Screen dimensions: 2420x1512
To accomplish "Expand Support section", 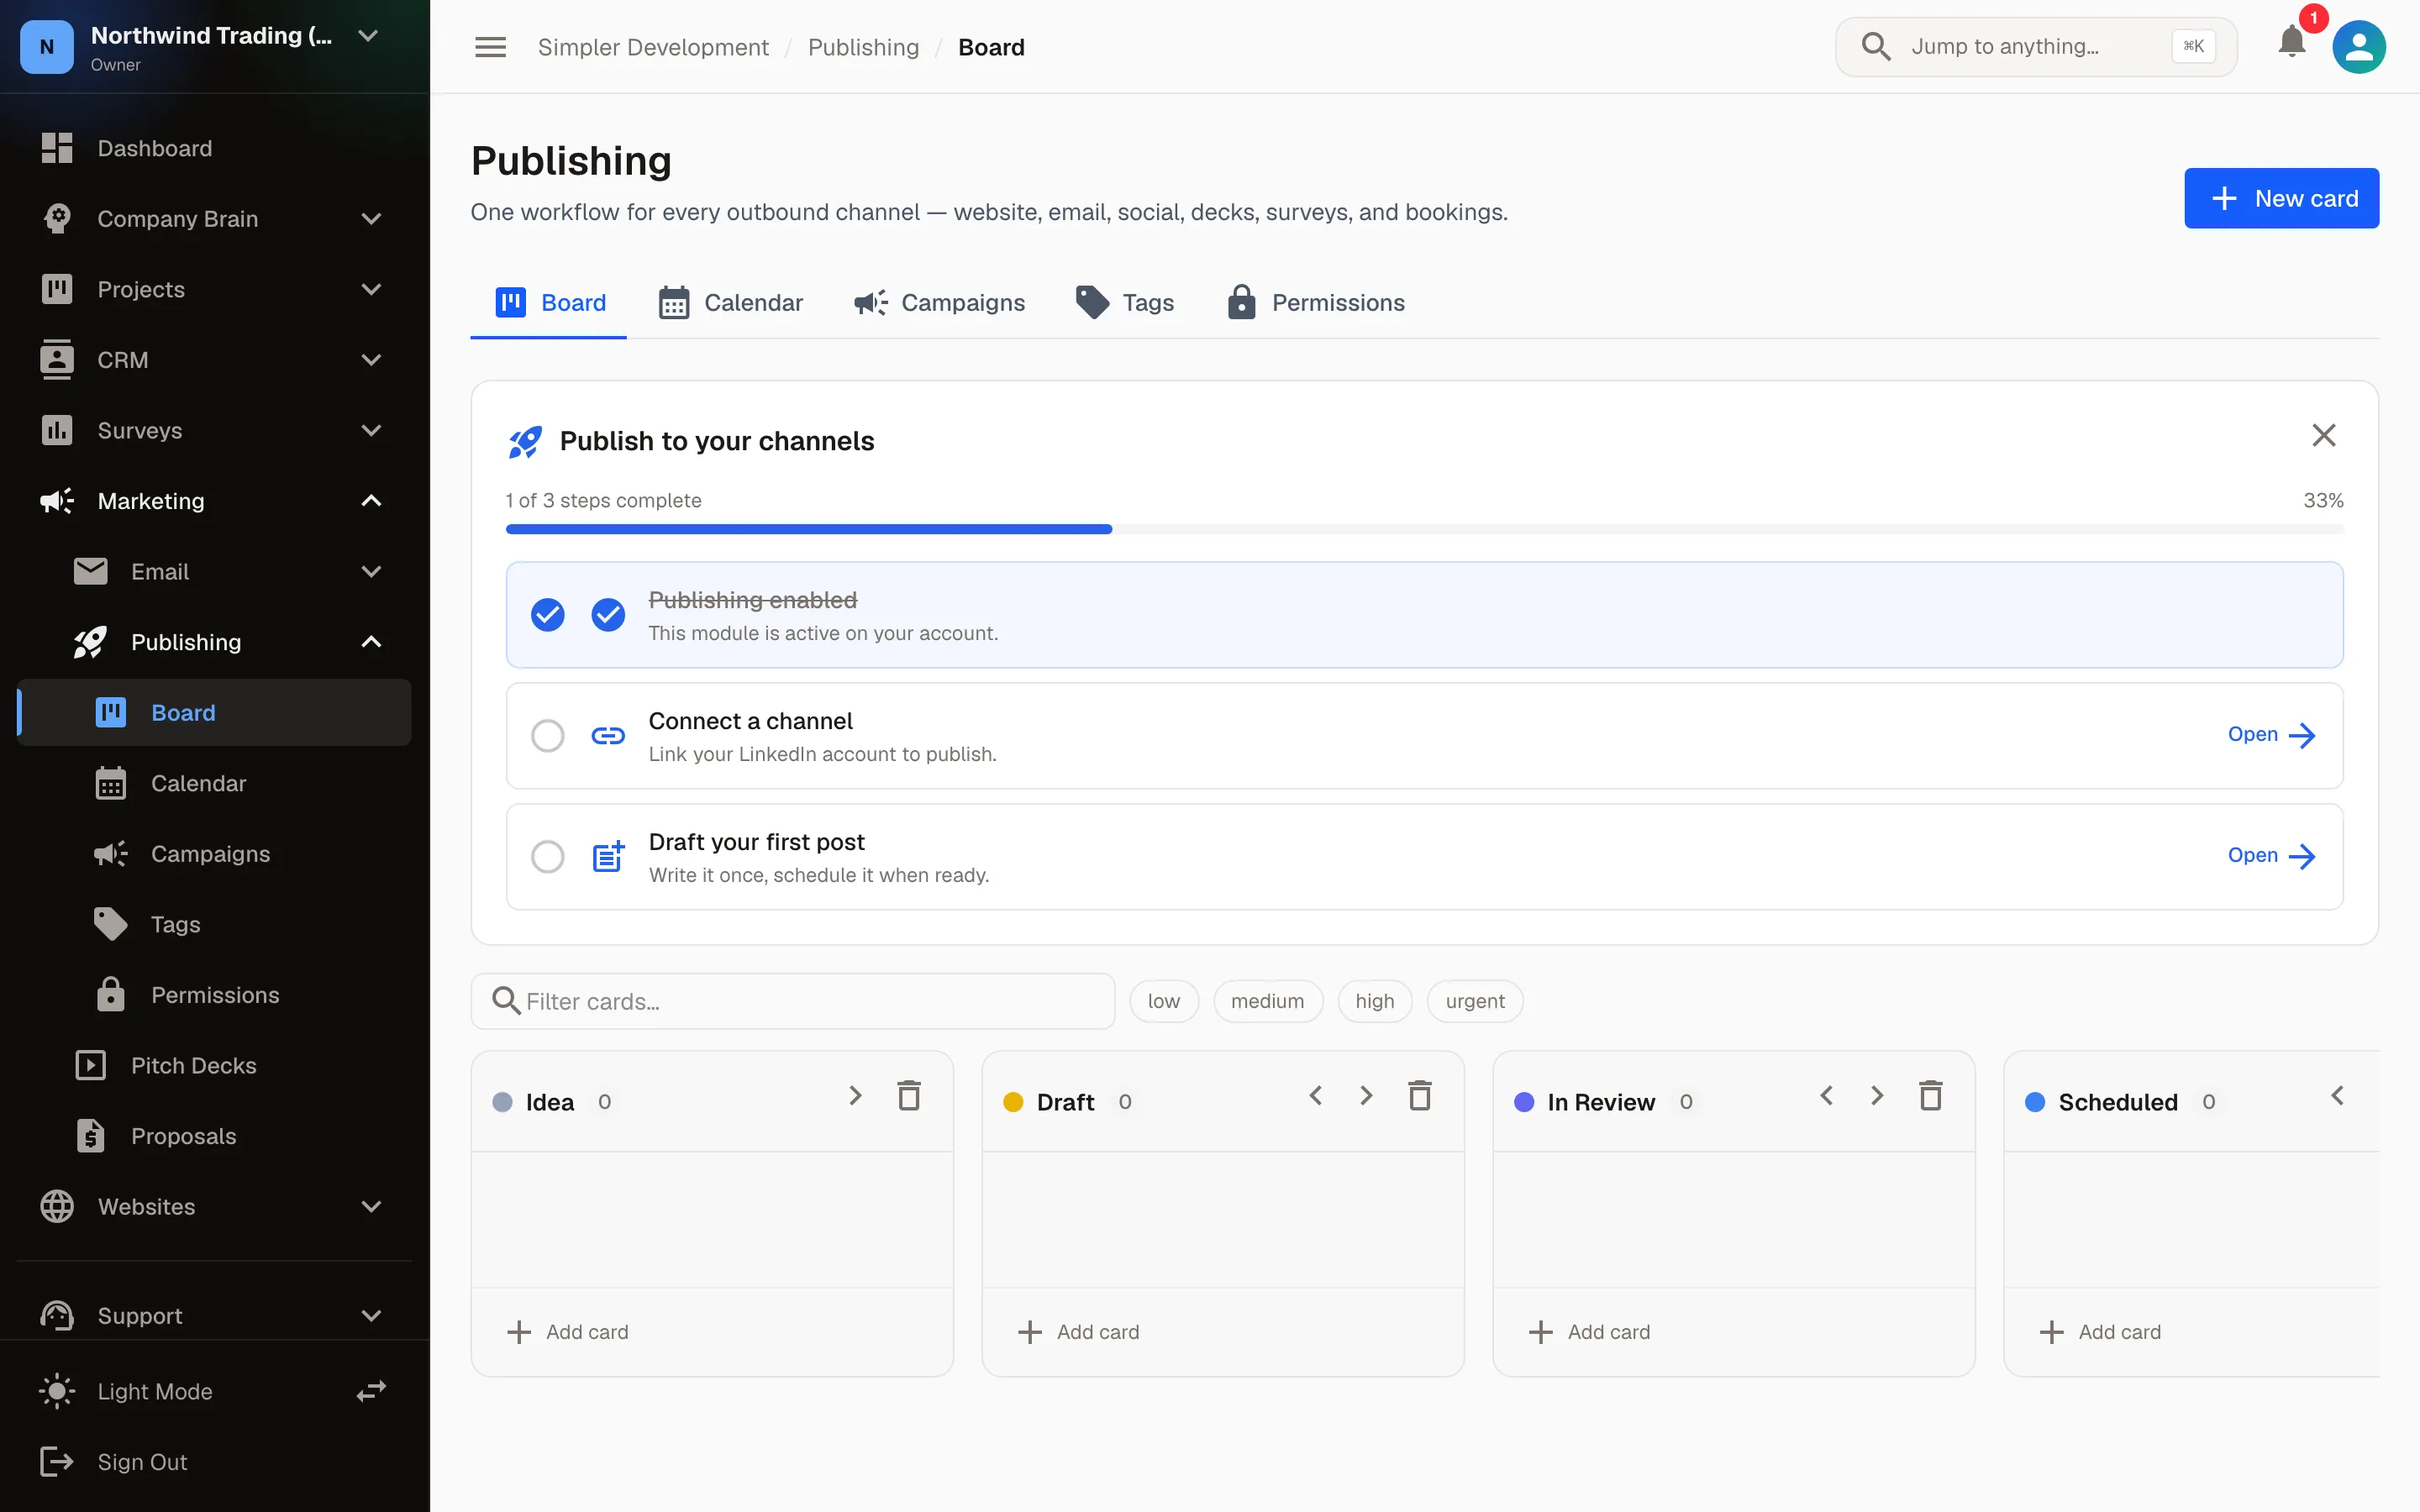I will 371,1315.
